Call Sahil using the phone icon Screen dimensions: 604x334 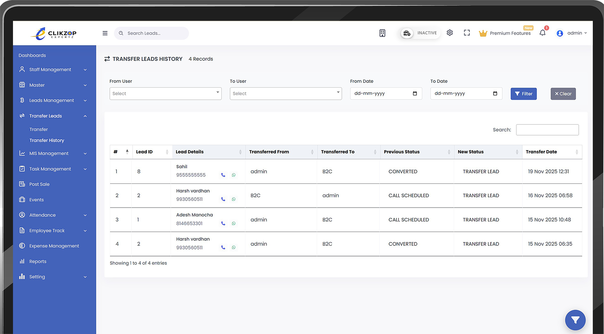[223, 175]
